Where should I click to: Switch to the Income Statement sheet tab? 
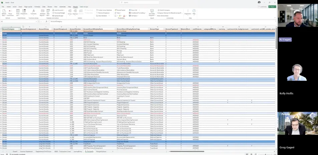tap(26, 151)
